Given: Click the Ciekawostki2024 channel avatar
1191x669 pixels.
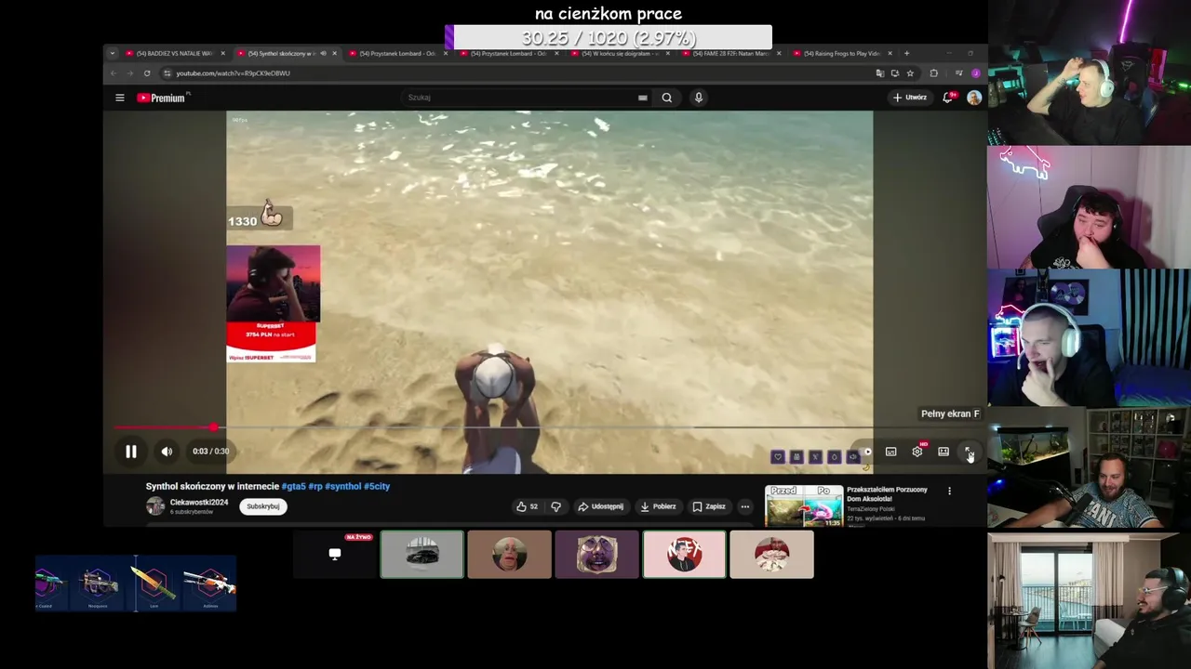Looking at the screenshot, I should tap(155, 506).
